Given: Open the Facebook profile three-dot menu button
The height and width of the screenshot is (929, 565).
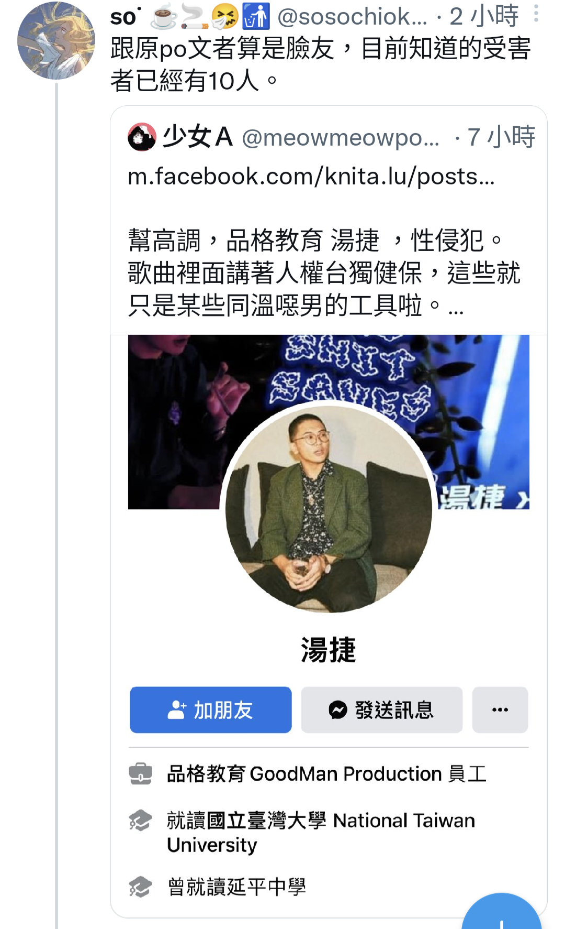Looking at the screenshot, I should pyautogui.click(x=500, y=710).
